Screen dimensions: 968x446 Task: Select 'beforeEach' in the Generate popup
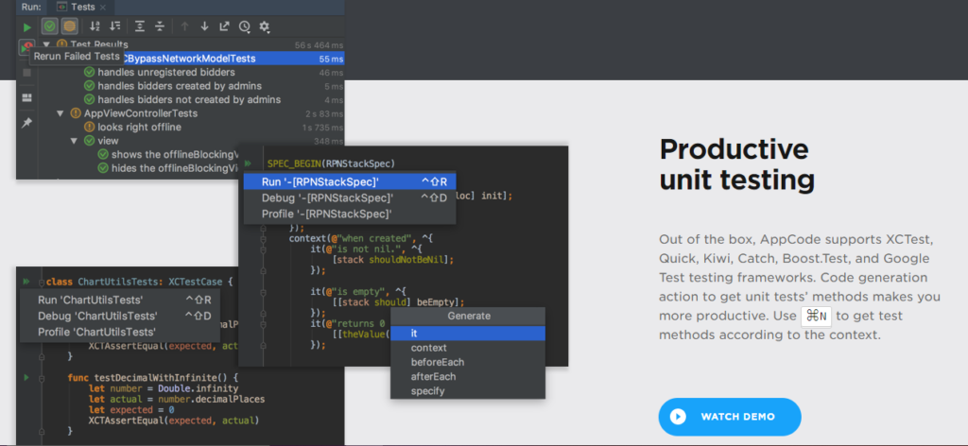(468, 362)
